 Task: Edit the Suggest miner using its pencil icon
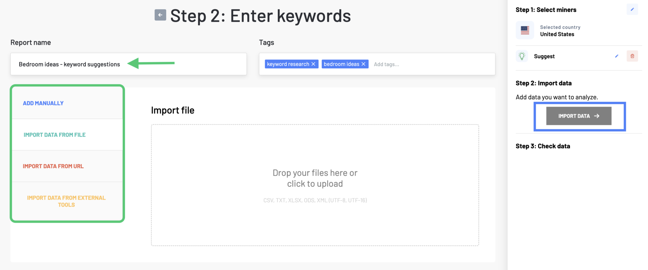coord(616,56)
